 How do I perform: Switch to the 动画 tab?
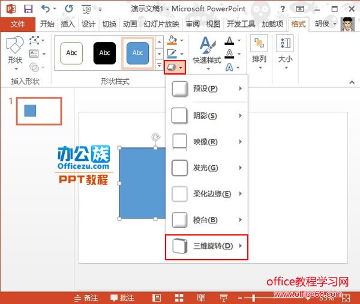pyautogui.click(x=130, y=24)
